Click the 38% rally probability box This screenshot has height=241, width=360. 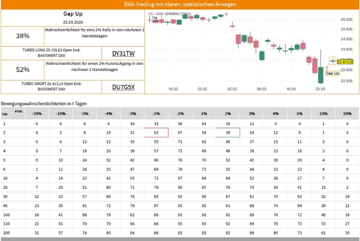pyautogui.click(x=23, y=36)
